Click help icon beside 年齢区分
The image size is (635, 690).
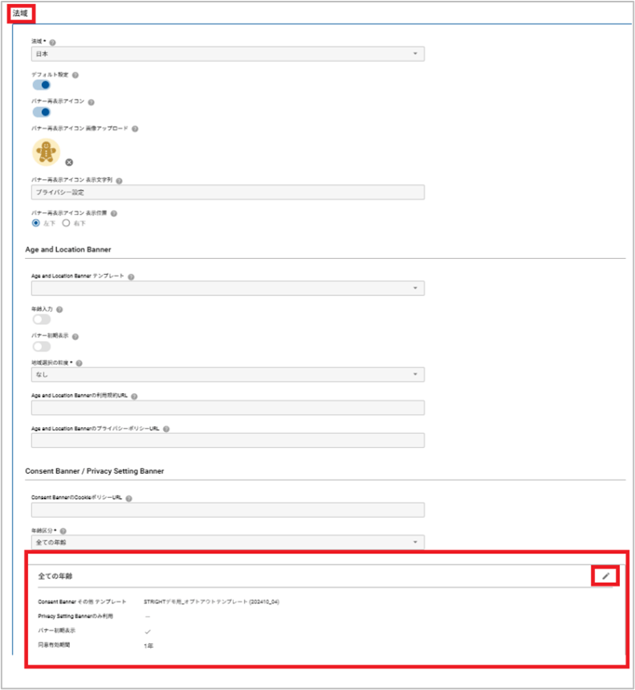[x=63, y=531]
